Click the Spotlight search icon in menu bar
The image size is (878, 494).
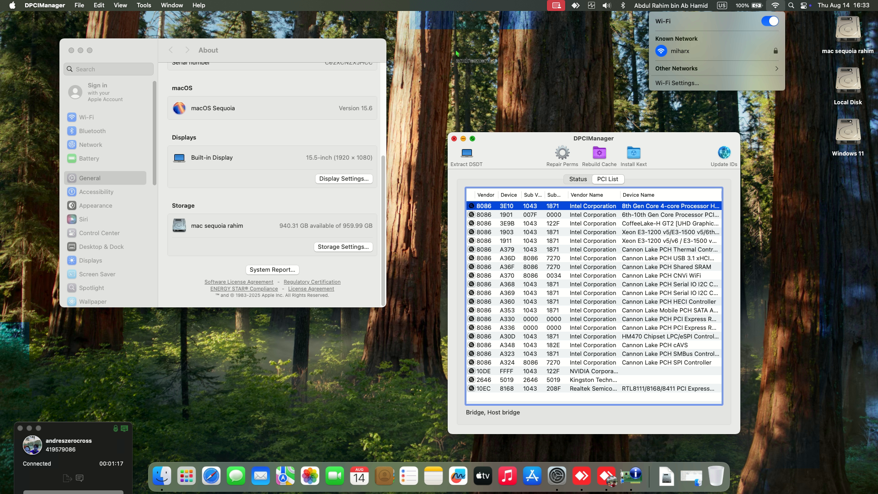pyautogui.click(x=791, y=5)
